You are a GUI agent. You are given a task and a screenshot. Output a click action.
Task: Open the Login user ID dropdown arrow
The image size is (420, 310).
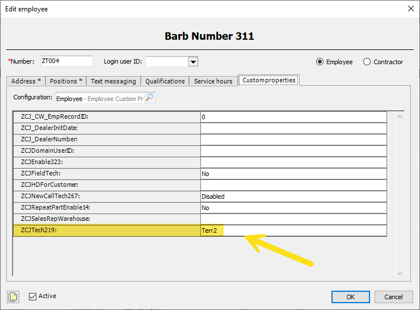193,62
